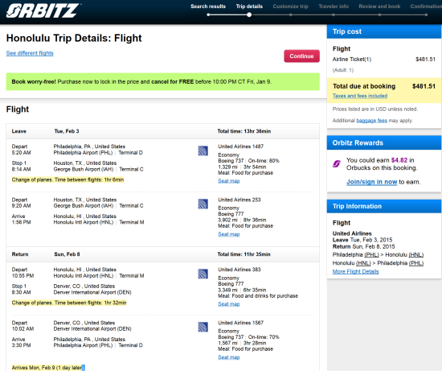View Seat map for United 1487

[228, 181]
